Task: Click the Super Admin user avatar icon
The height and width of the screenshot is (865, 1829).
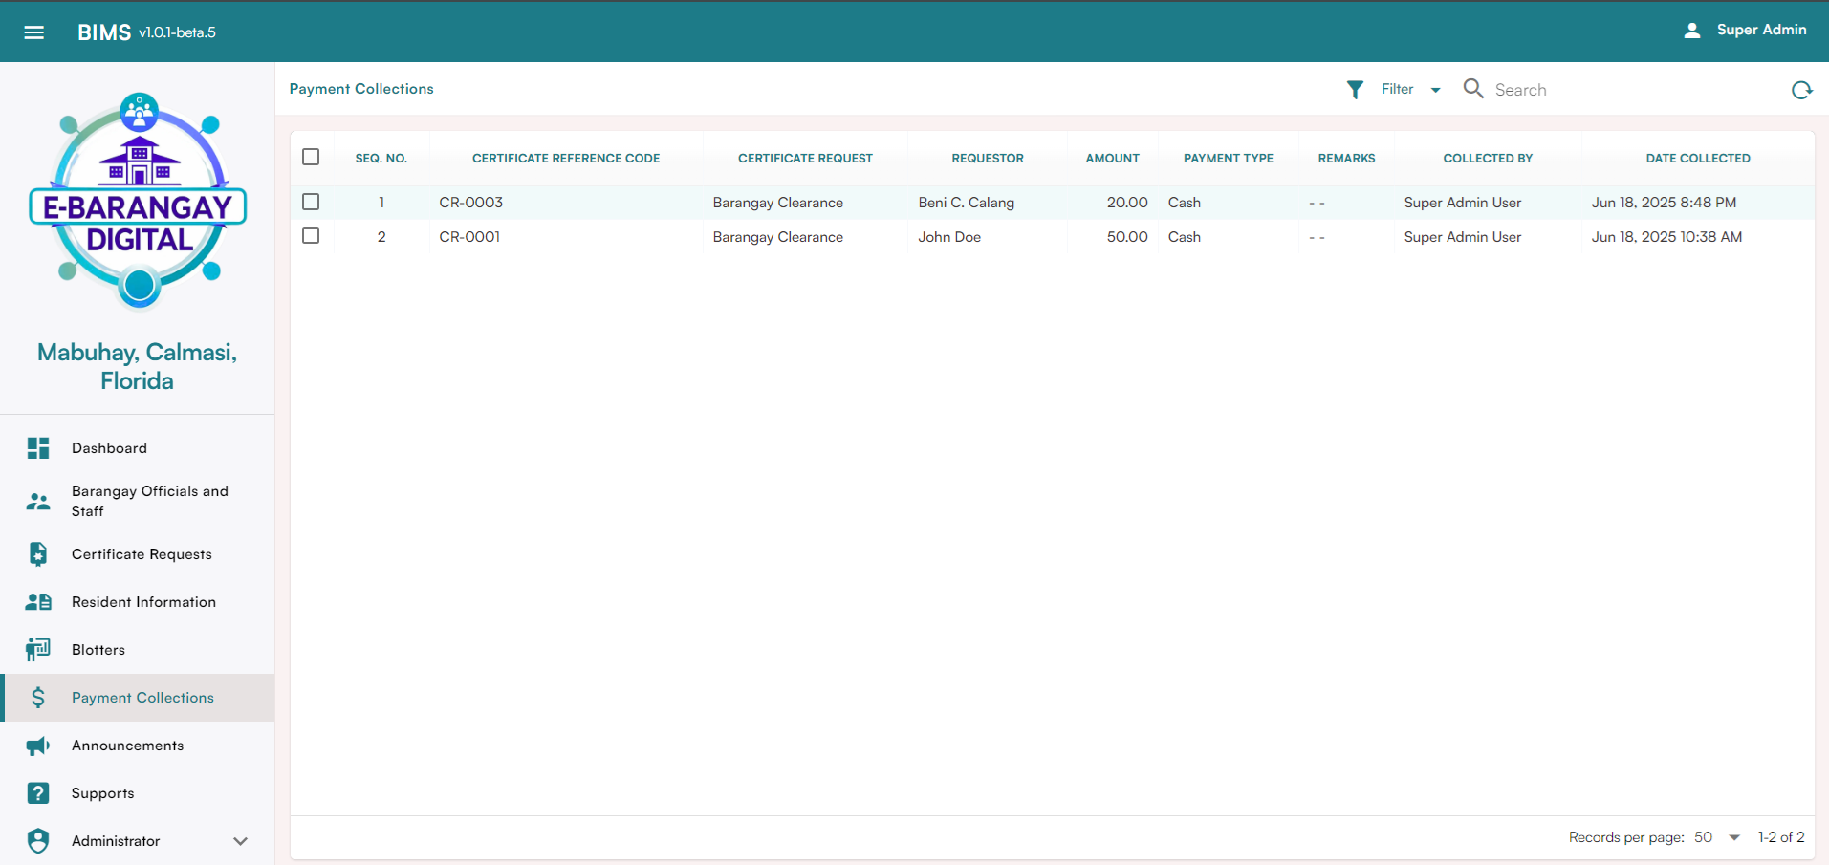Action: [1692, 31]
